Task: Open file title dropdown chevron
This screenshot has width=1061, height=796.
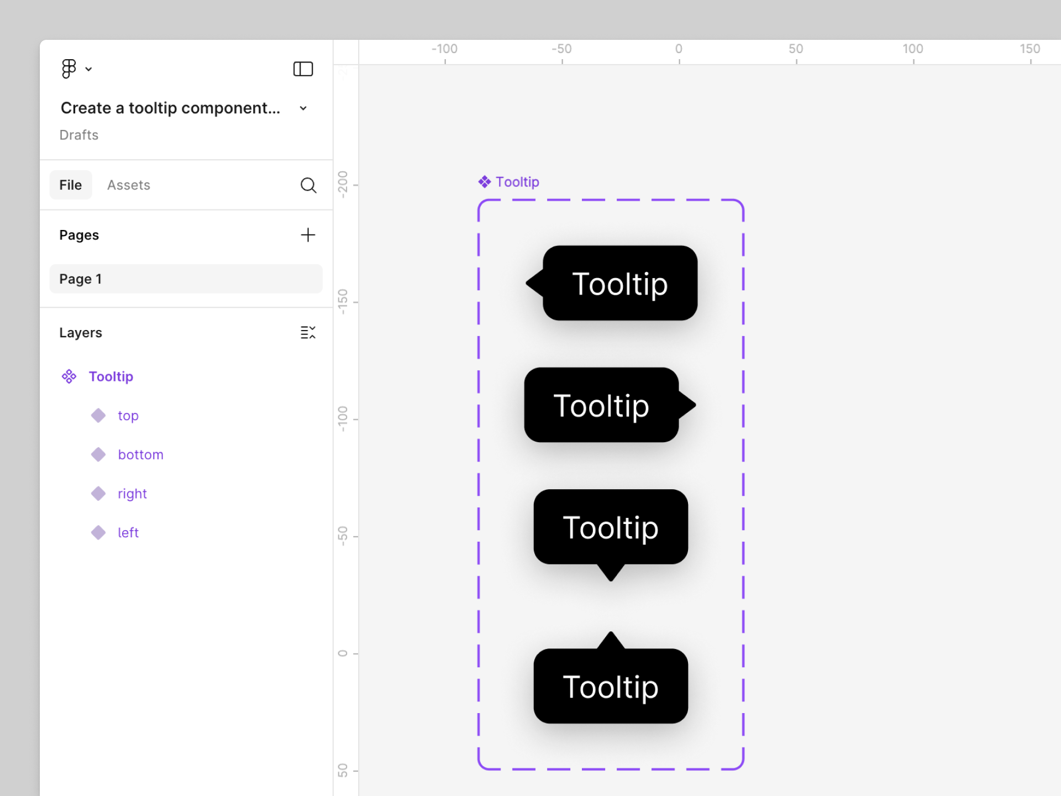Action: [303, 108]
